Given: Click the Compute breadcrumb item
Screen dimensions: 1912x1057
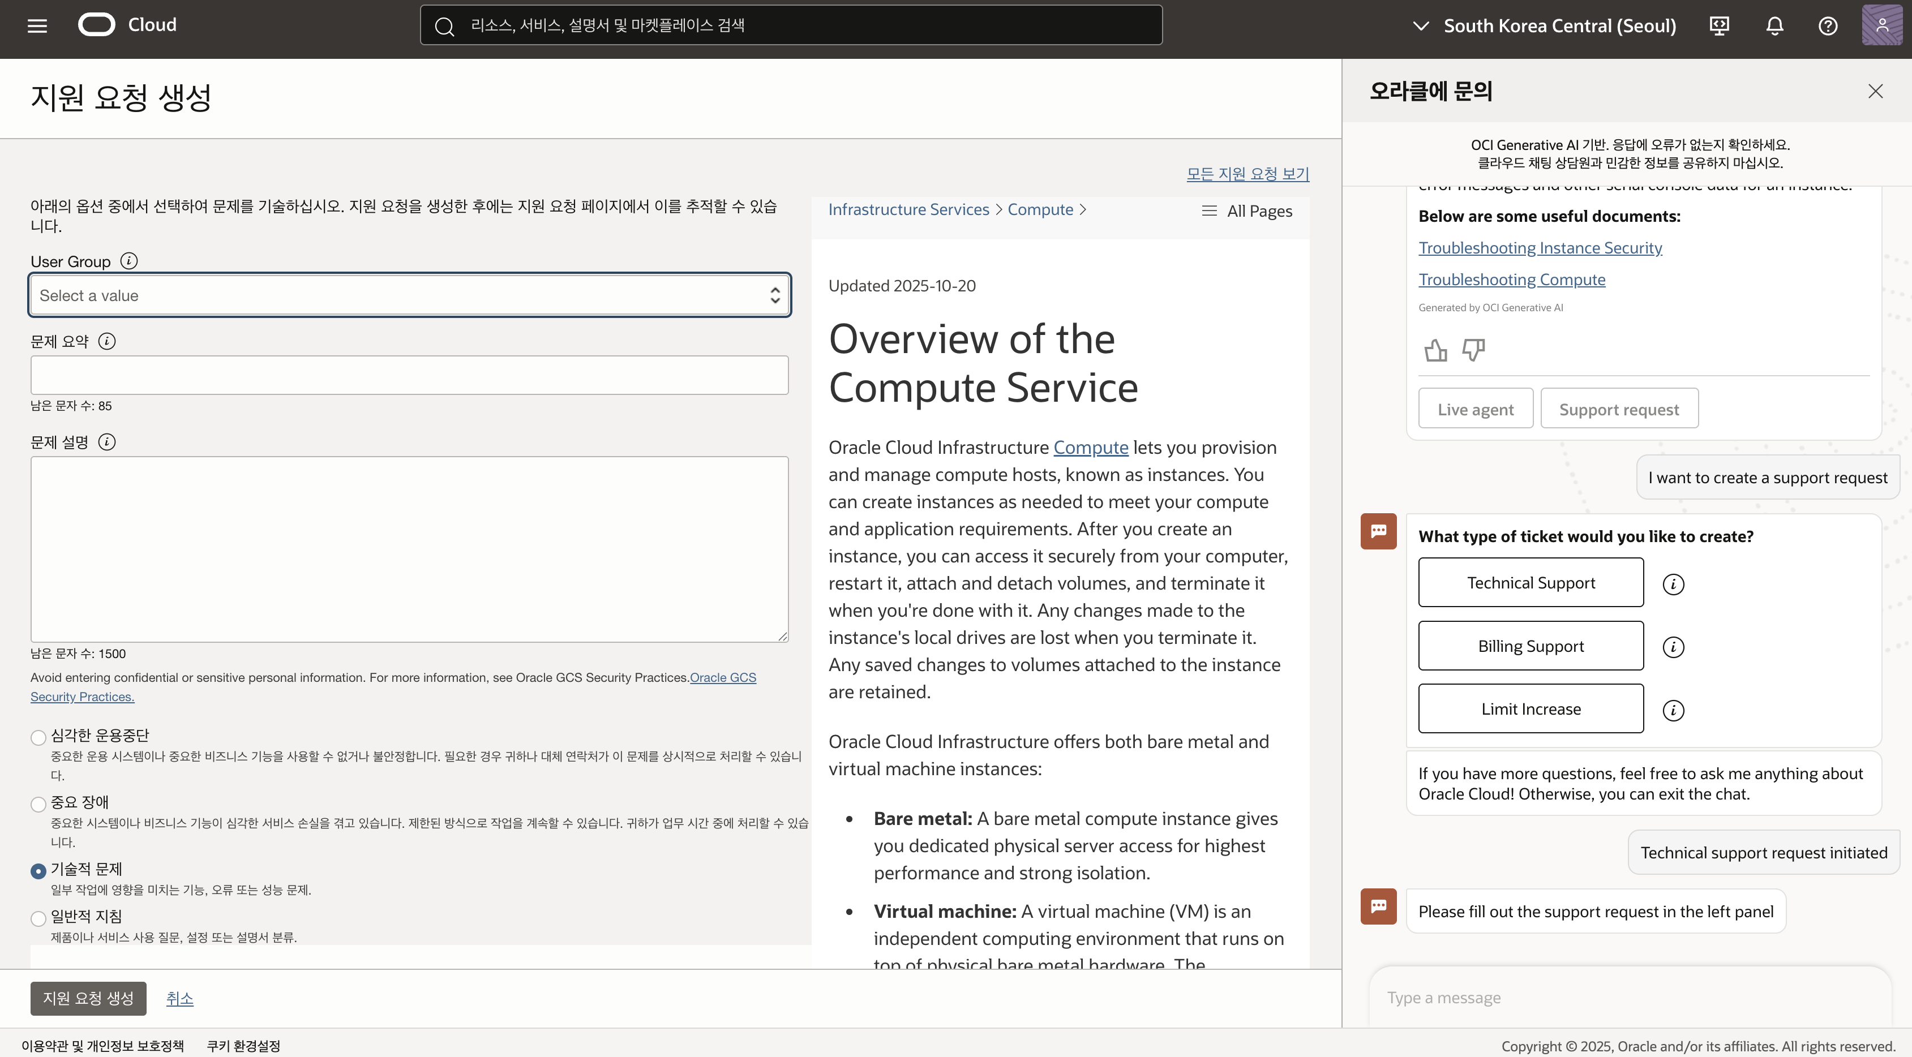Looking at the screenshot, I should click(x=1040, y=210).
